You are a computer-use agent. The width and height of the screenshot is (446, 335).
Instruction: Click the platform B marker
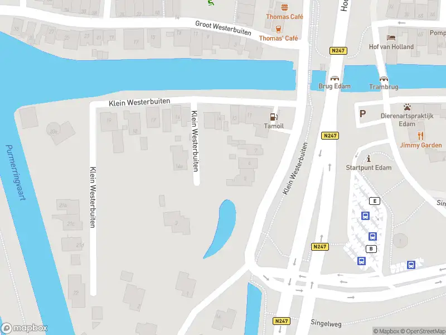point(371,248)
